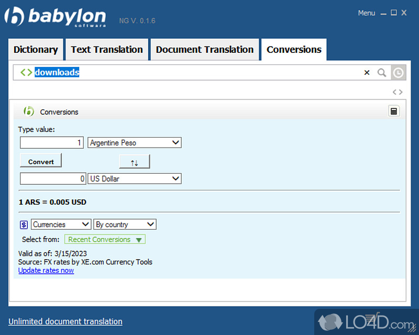Swap currencies with up-down arrows button

pyautogui.click(x=135, y=162)
